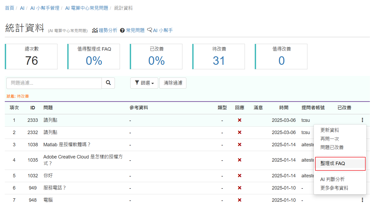The height and width of the screenshot is (206, 372).
Task: Open the kebab menu for row 2333
Action: (362, 120)
